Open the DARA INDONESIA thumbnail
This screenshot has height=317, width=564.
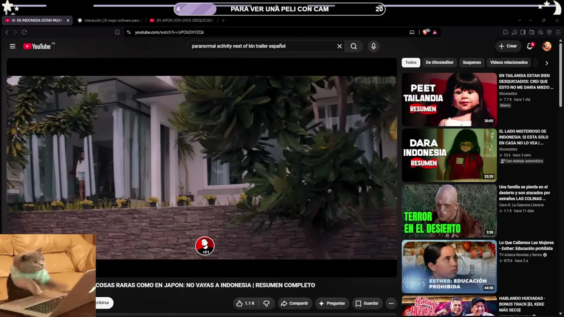coord(449,155)
